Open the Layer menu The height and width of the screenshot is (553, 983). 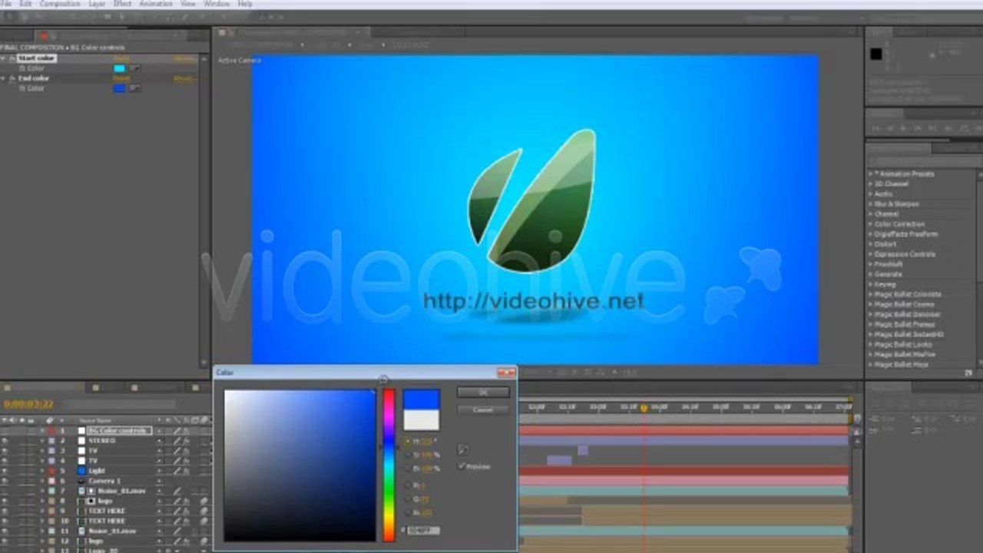click(97, 4)
